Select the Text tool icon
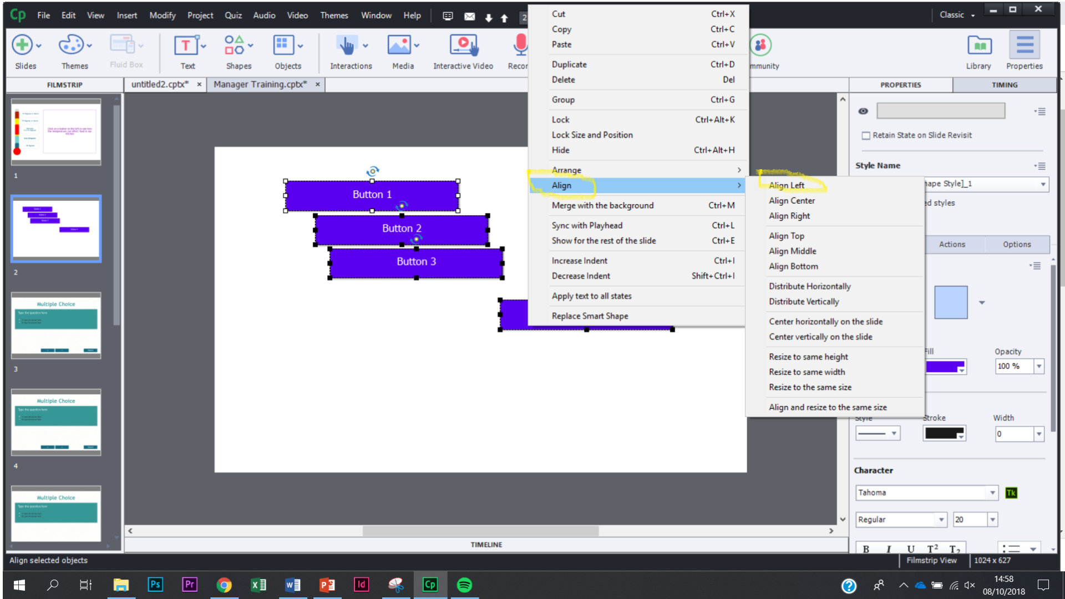 click(x=185, y=45)
